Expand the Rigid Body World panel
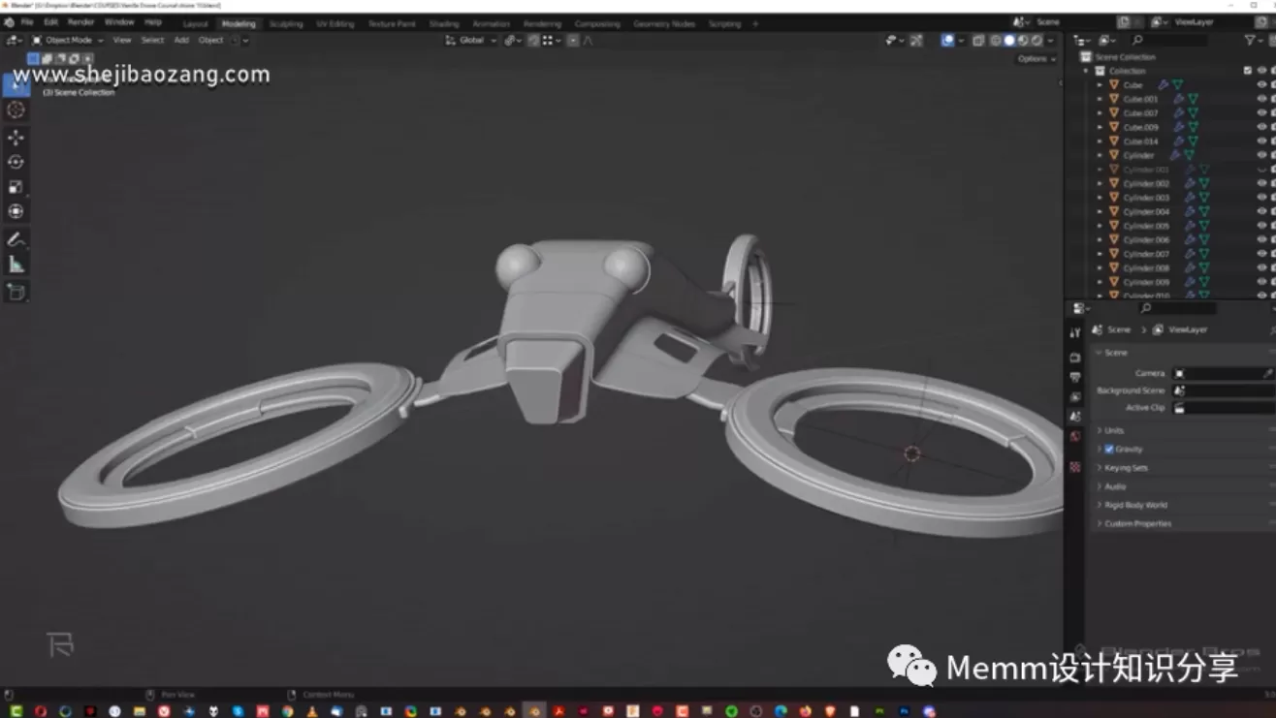 click(x=1135, y=505)
